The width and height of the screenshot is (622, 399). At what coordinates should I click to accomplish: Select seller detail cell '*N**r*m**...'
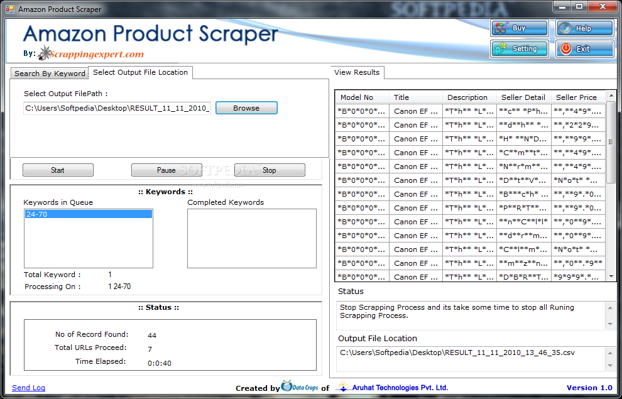click(523, 167)
